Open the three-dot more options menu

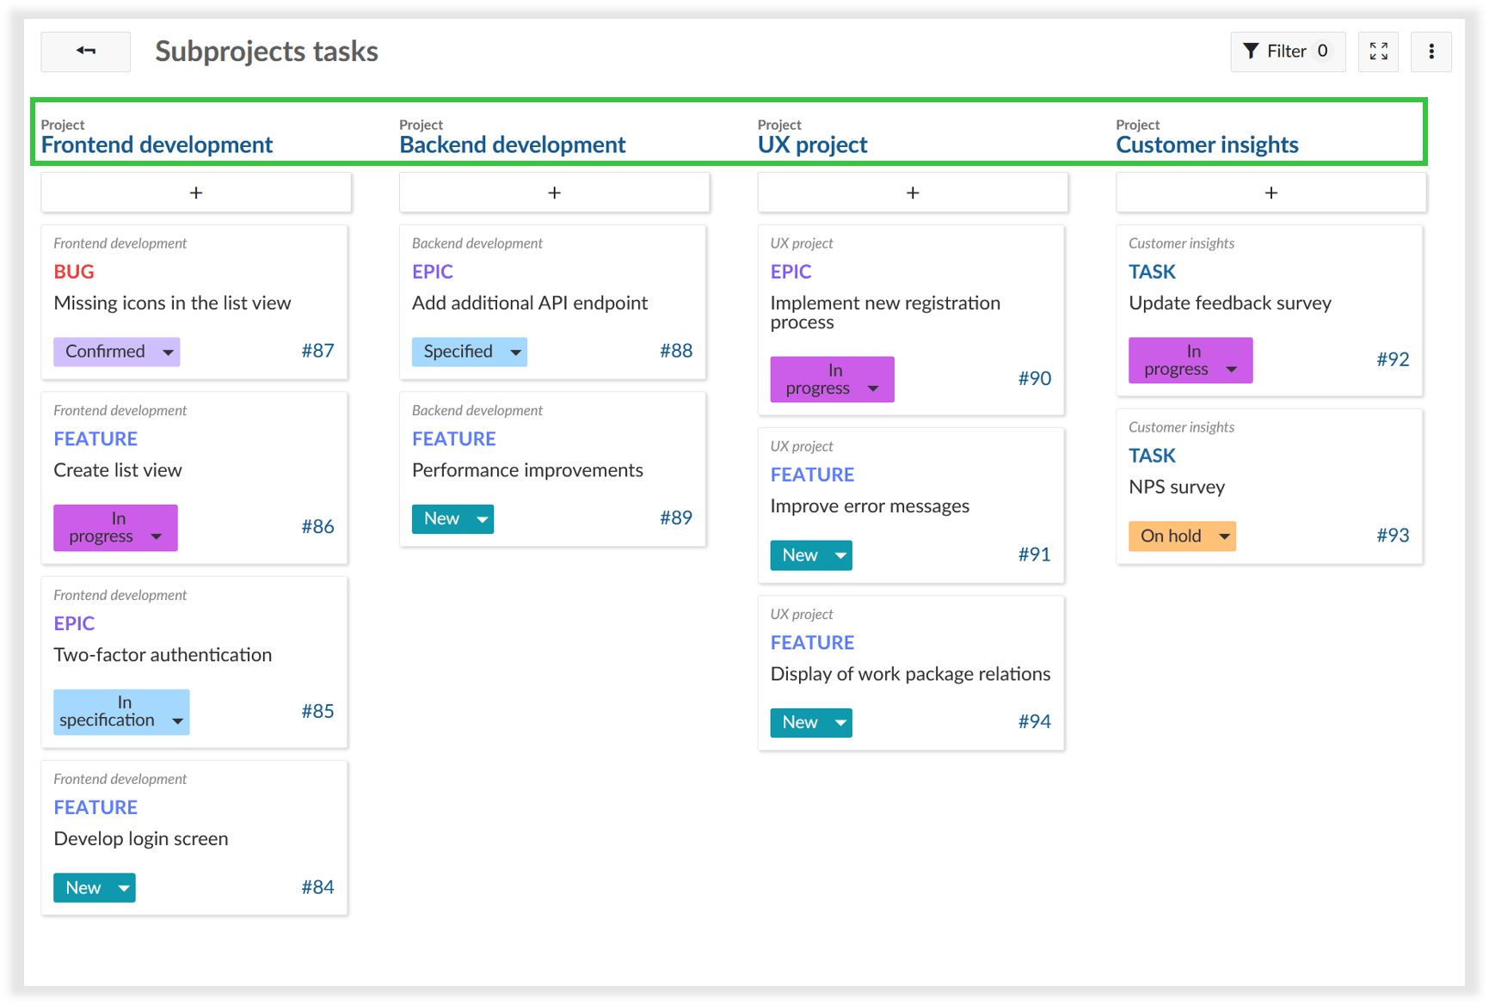[1431, 52]
